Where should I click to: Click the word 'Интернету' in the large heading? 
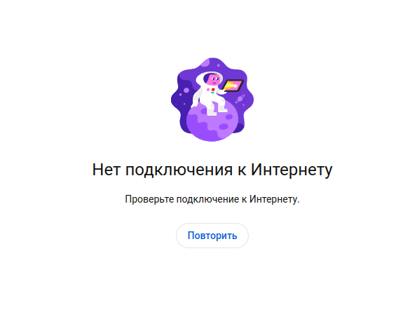pyautogui.click(x=292, y=170)
